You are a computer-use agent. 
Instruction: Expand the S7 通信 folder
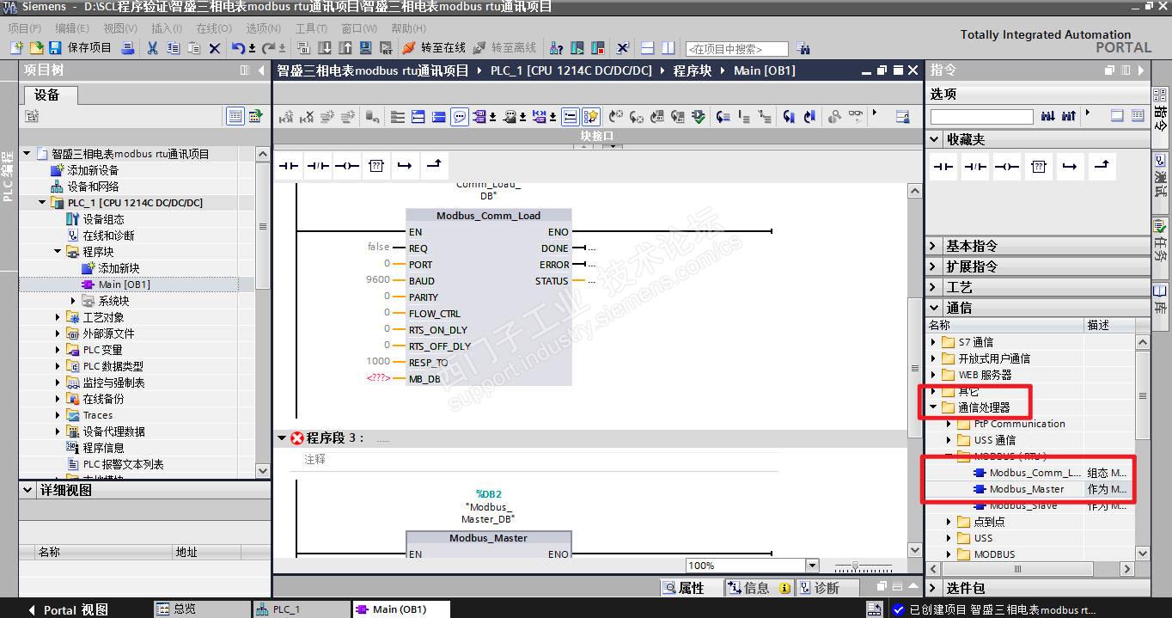[934, 342]
